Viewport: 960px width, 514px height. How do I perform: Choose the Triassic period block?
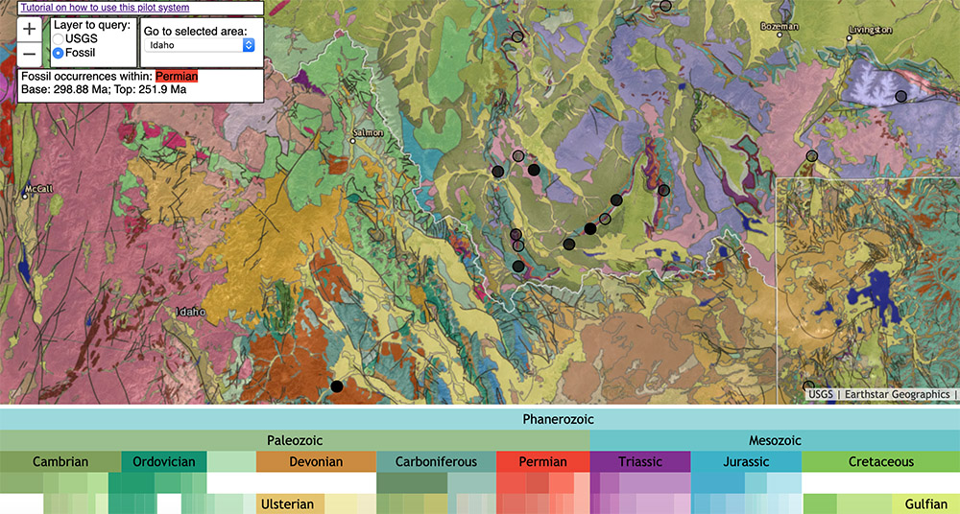[x=640, y=462]
